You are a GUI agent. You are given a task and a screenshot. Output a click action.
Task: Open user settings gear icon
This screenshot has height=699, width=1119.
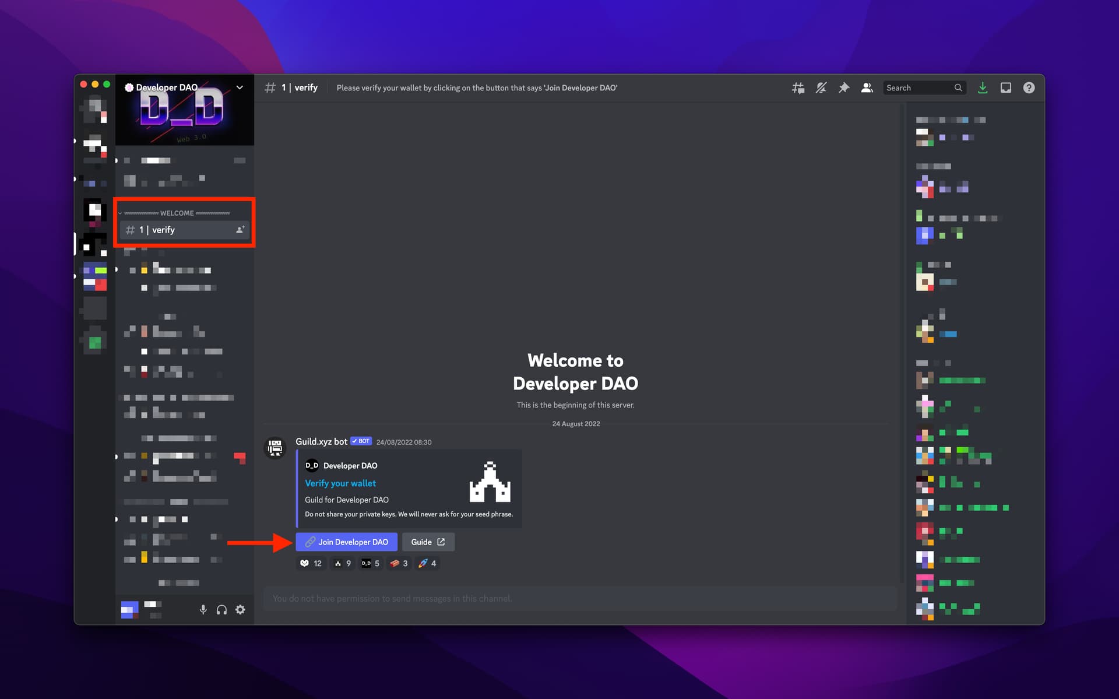(240, 610)
